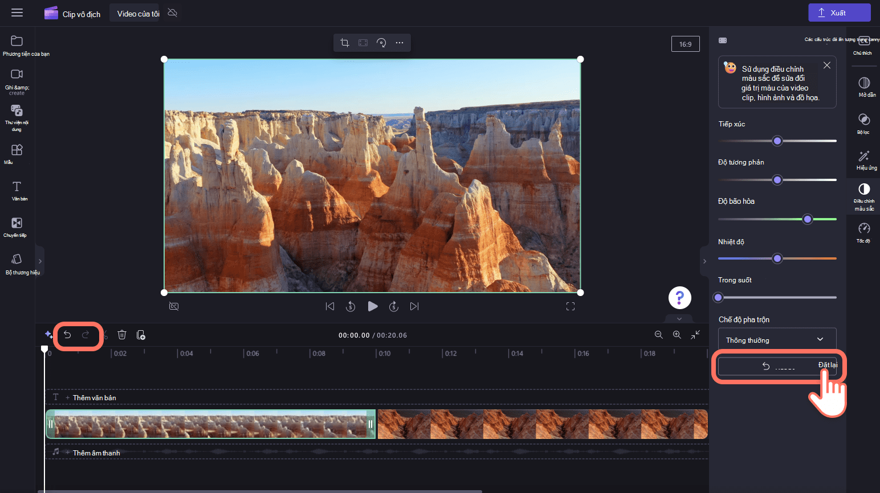Click the Đặt lại reset button

[x=777, y=366]
